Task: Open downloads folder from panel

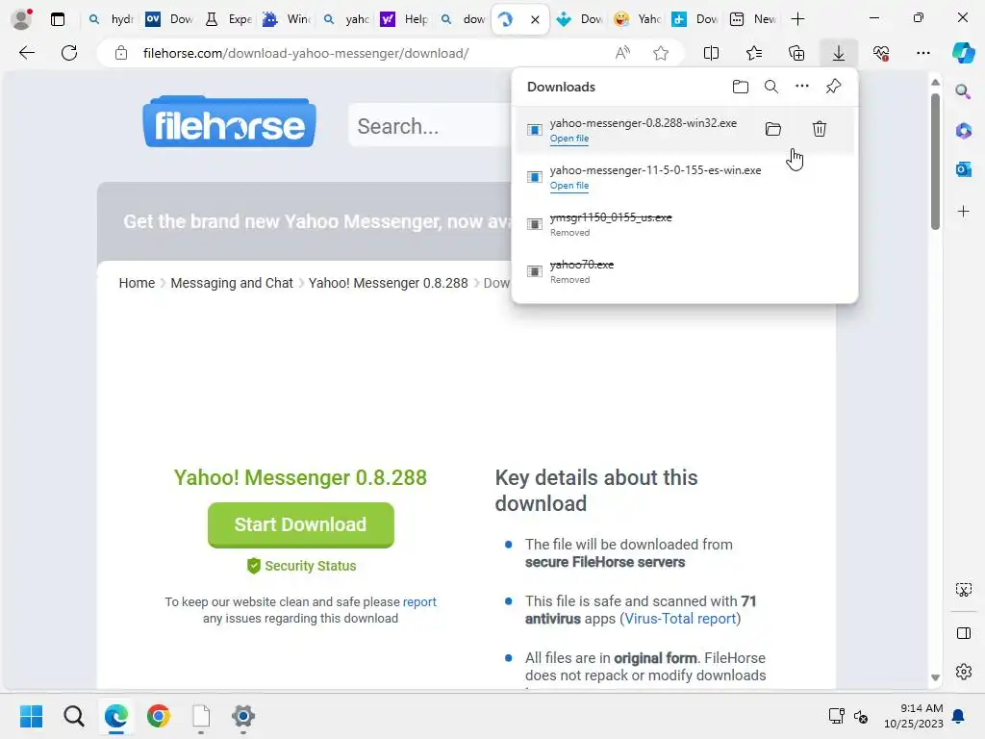Action: [741, 87]
